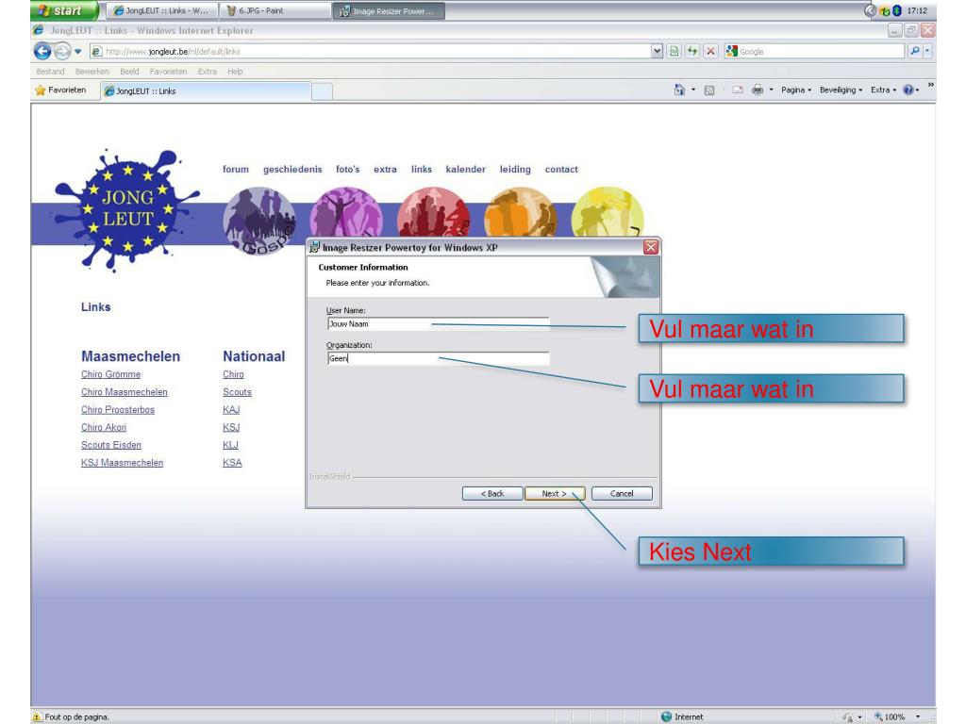Open the Beveiliging dropdown menu
The height and width of the screenshot is (724, 966).
[841, 90]
